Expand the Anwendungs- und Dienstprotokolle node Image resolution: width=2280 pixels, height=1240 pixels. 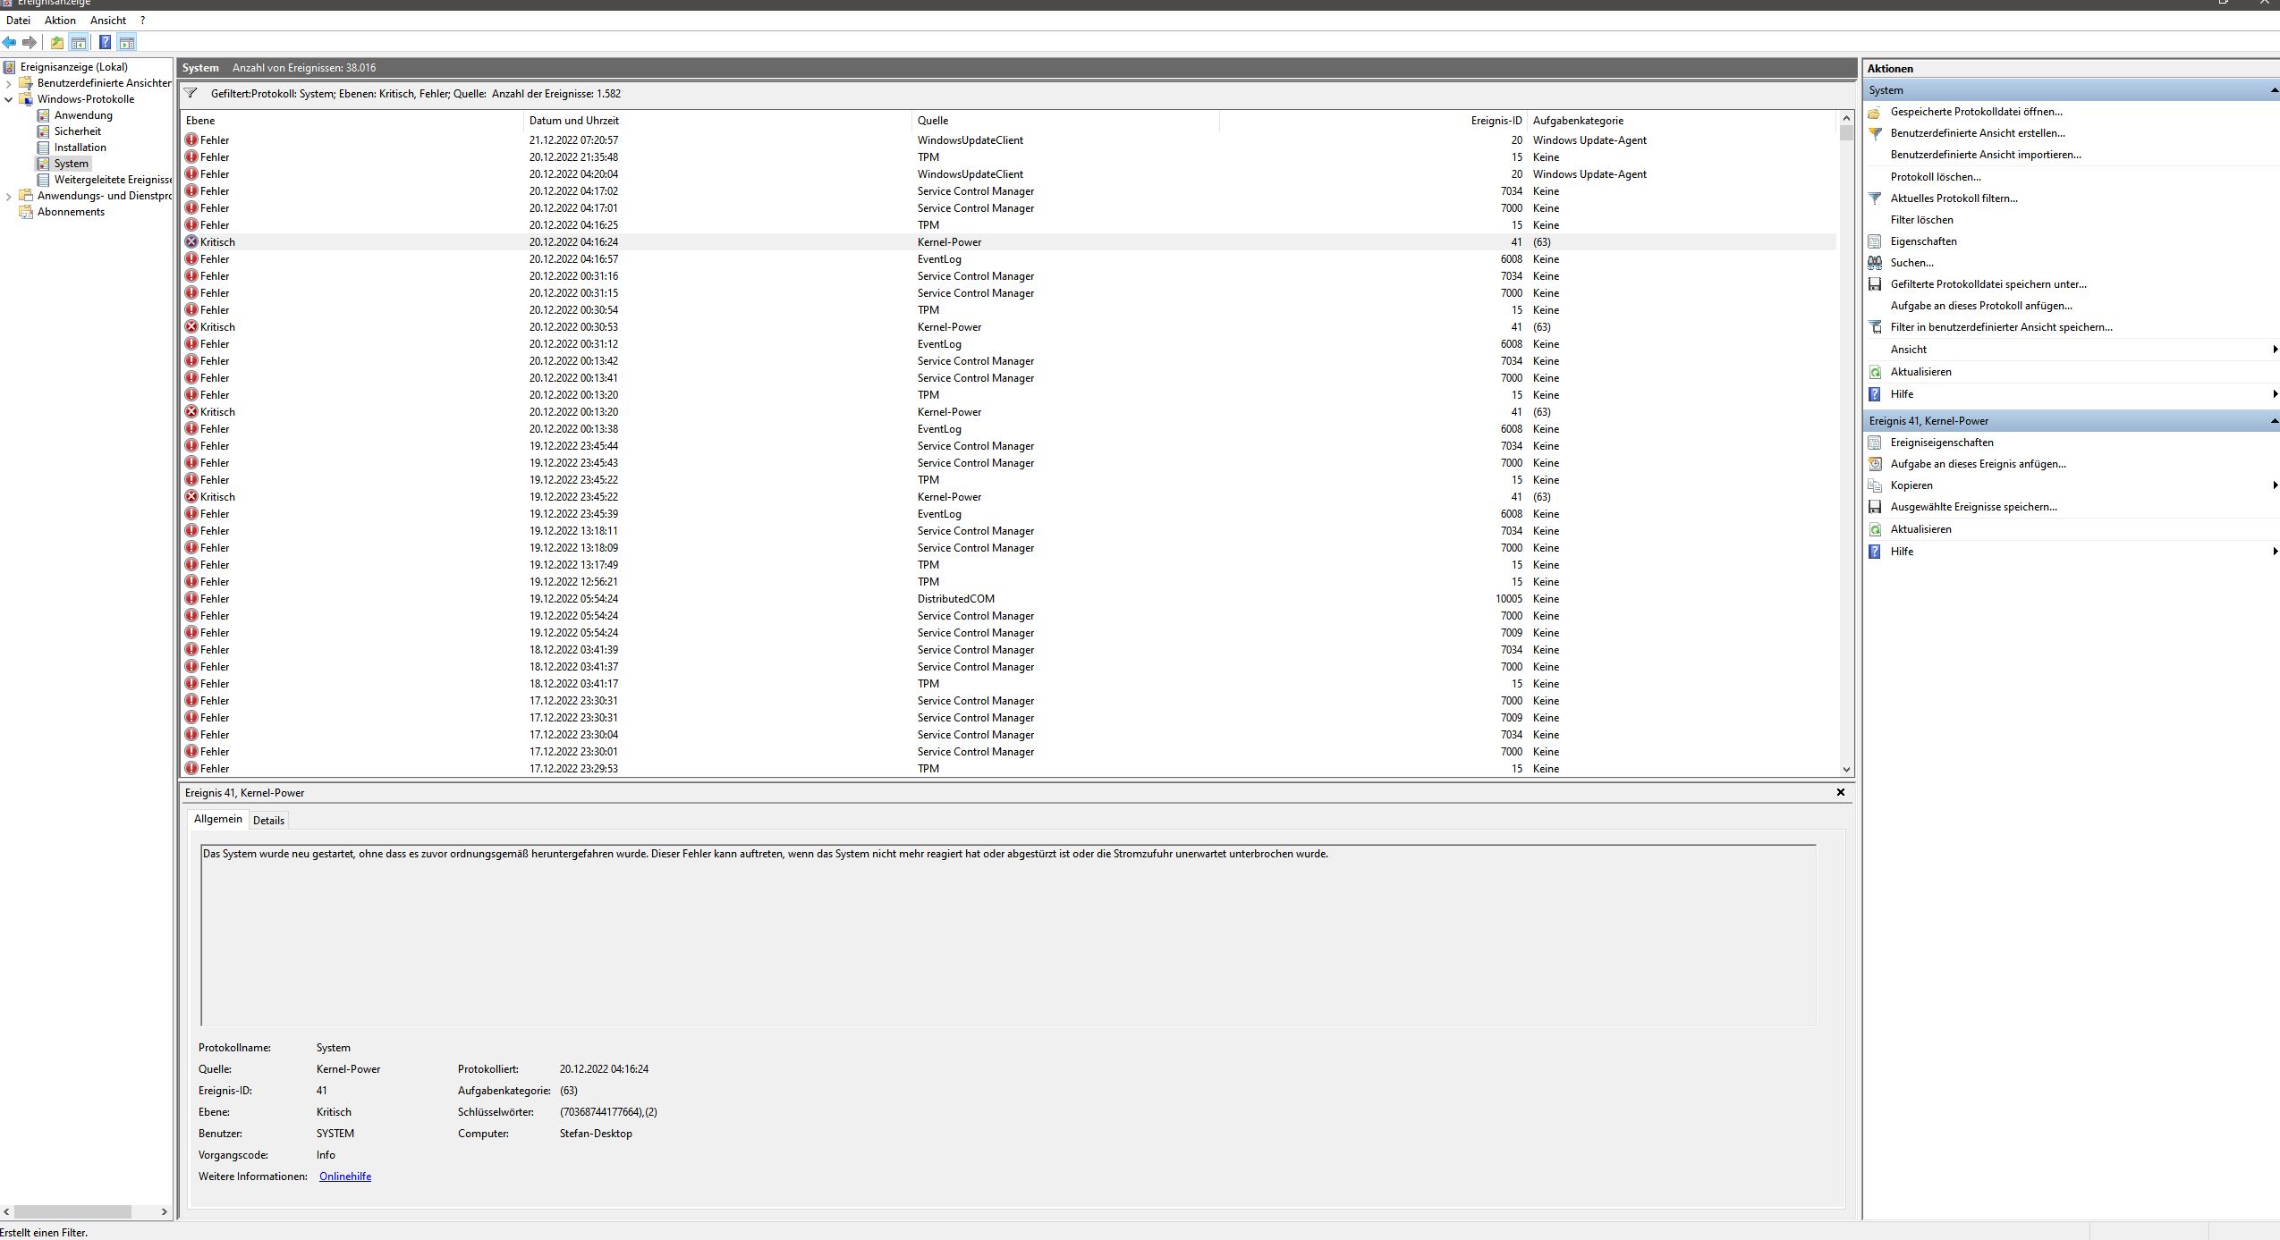tap(9, 196)
